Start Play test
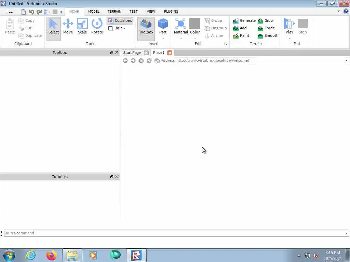 point(289,26)
